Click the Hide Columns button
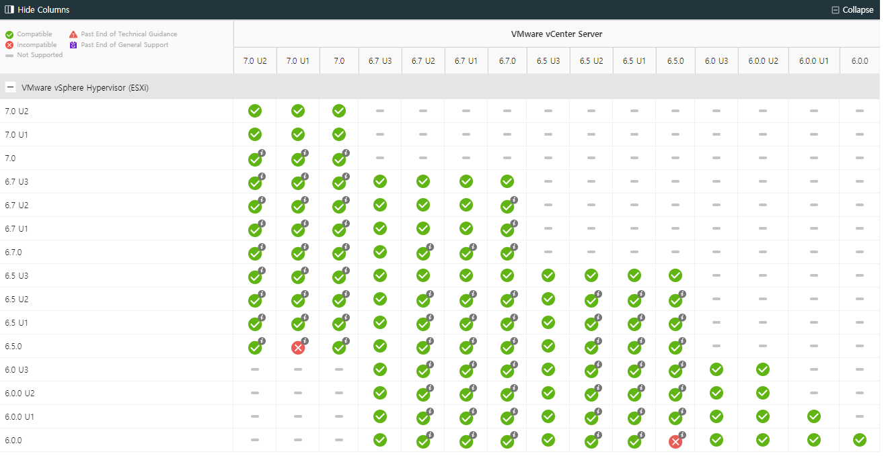 click(x=37, y=10)
